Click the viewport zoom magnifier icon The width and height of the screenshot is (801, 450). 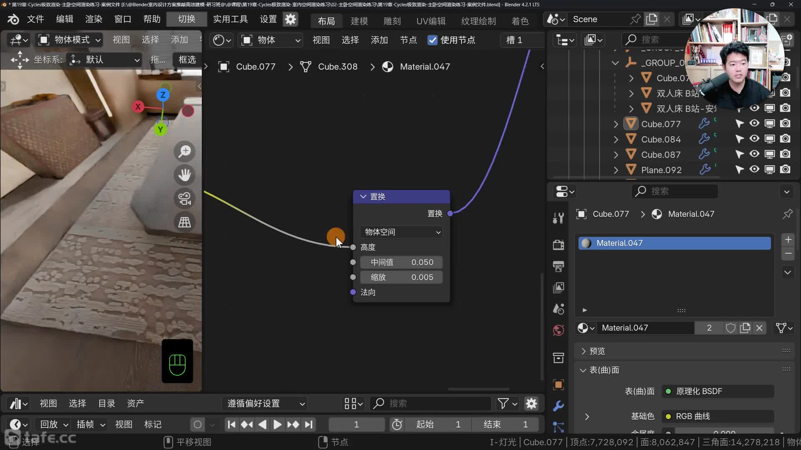tap(184, 151)
